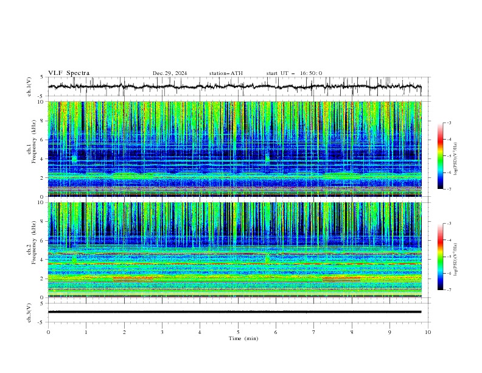Click the ch.1 "Frequency (kHz)" axis label
The image size is (482, 373).
[34, 141]
